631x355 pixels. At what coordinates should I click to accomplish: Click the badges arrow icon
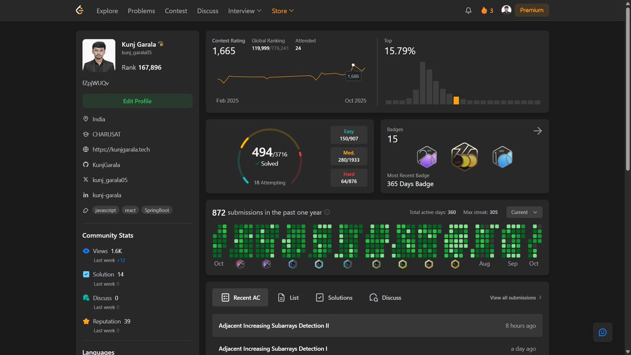click(x=537, y=131)
